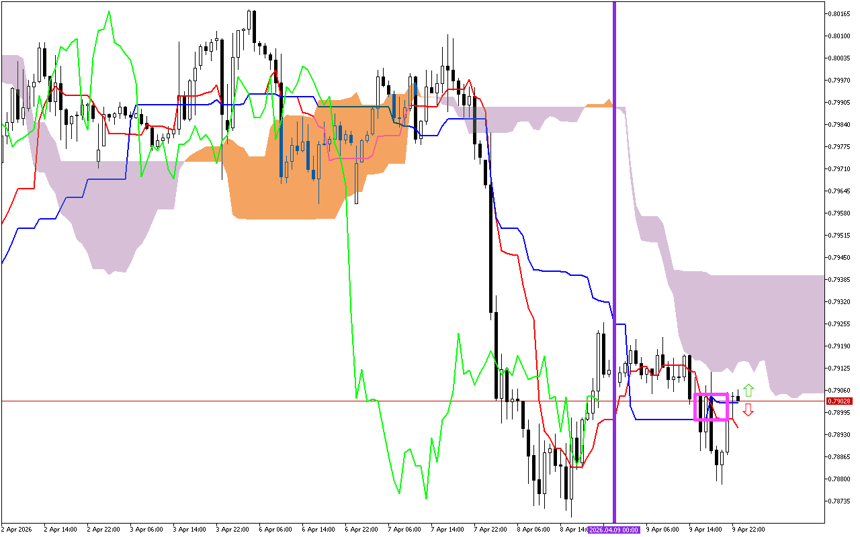Click the 0.80165 price axis label
Viewport: 860px width, 537px height.
(841, 13)
